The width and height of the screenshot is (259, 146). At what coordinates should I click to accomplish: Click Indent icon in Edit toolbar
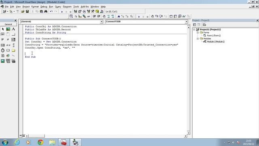click(x=94, y=16)
